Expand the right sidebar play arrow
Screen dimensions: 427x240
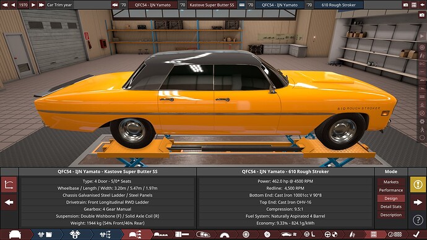pos(422,36)
